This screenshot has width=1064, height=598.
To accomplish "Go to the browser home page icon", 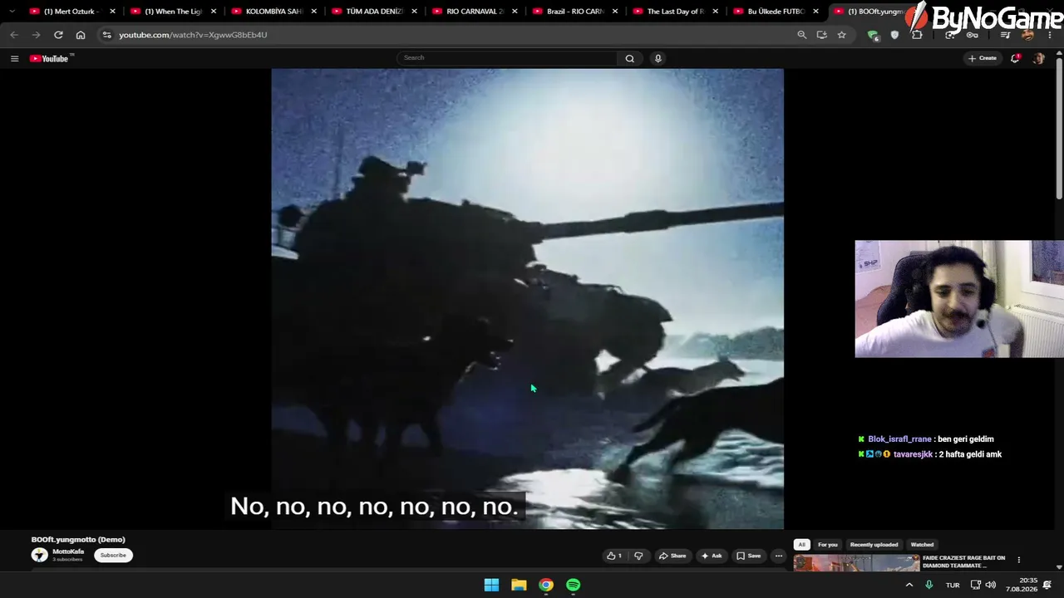I will coord(81,35).
